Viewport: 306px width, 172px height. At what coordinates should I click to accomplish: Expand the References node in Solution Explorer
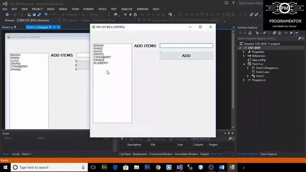pyautogui.click(x=244, y=56)
